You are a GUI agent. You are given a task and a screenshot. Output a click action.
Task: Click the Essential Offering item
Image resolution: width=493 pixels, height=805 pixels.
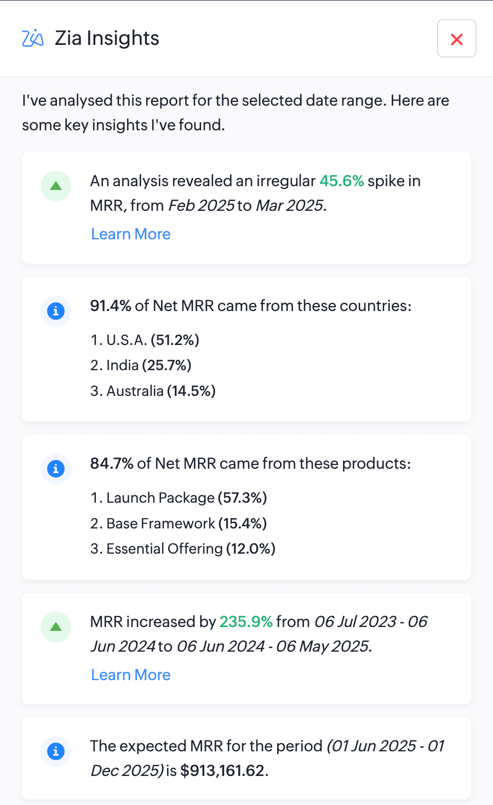(x=182, y=549)
